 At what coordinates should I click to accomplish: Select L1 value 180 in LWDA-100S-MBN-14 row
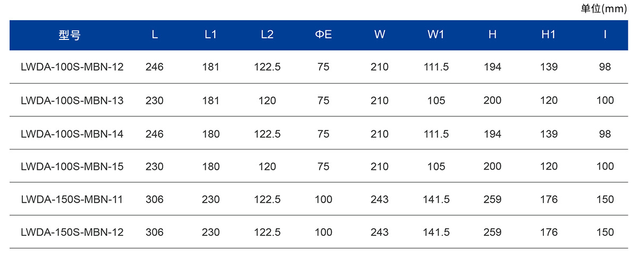(x=211, y=134)
